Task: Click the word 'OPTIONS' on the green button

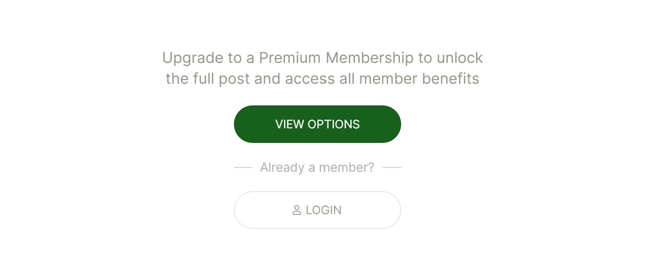Action: tap(334, 124)
